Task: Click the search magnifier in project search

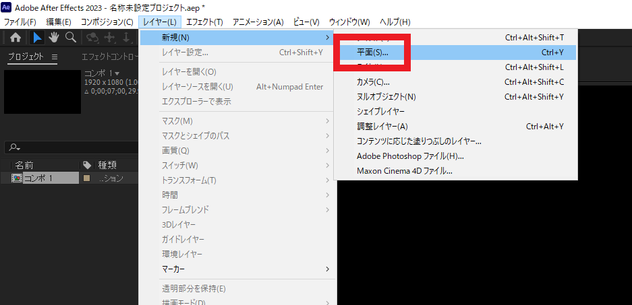Action: coord(14,147)
